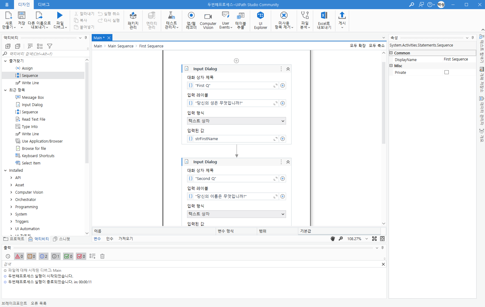This screenshot has width=485, height=307.
Task: Click the fit to screen icon
Action: coord(374,239)
